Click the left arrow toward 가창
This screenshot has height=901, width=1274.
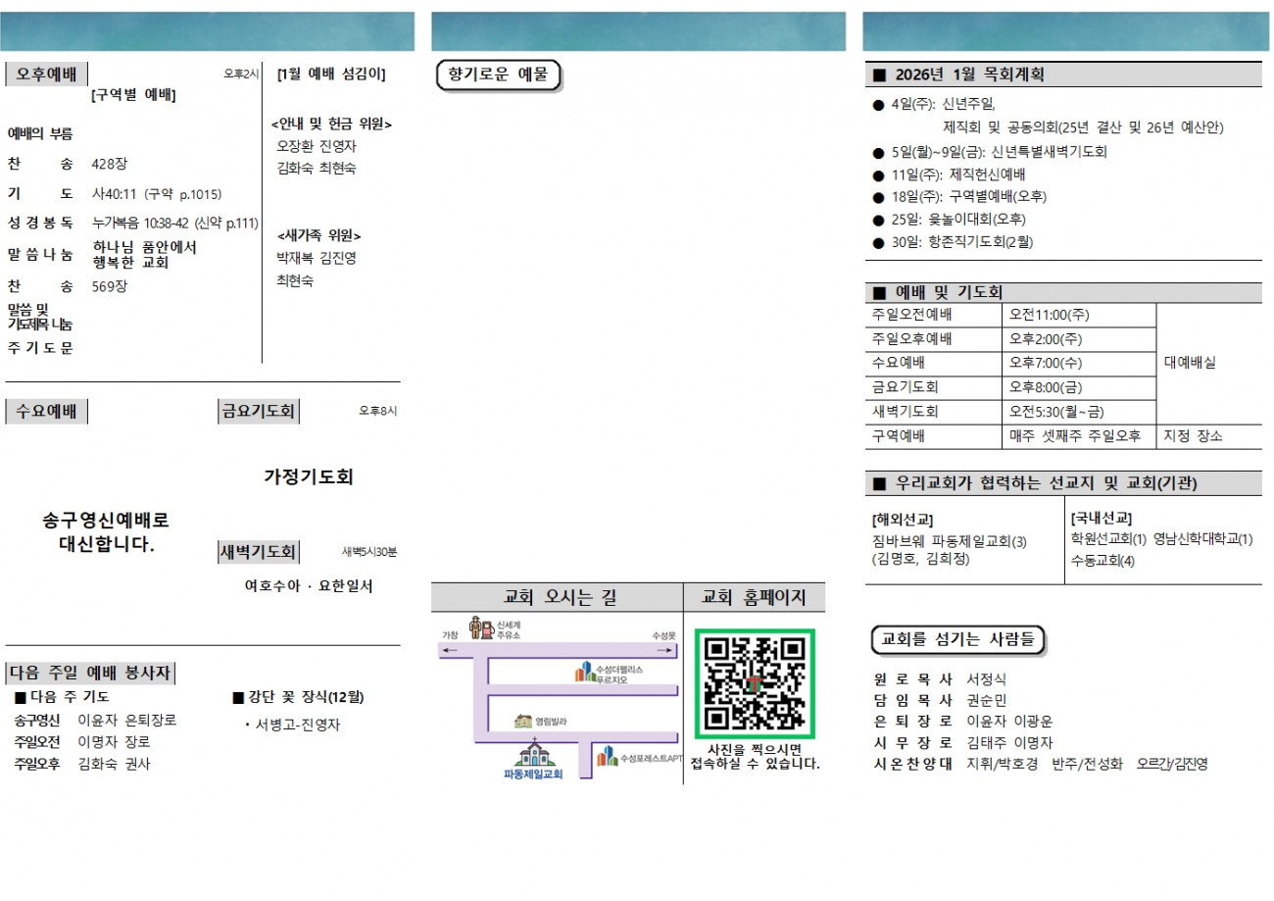point(450,650)
